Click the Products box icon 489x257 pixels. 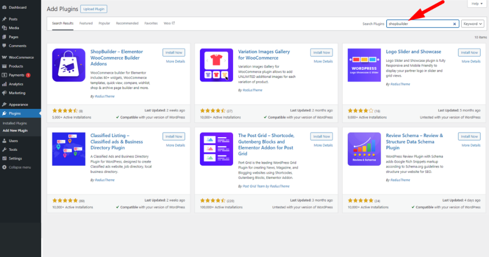4,66
